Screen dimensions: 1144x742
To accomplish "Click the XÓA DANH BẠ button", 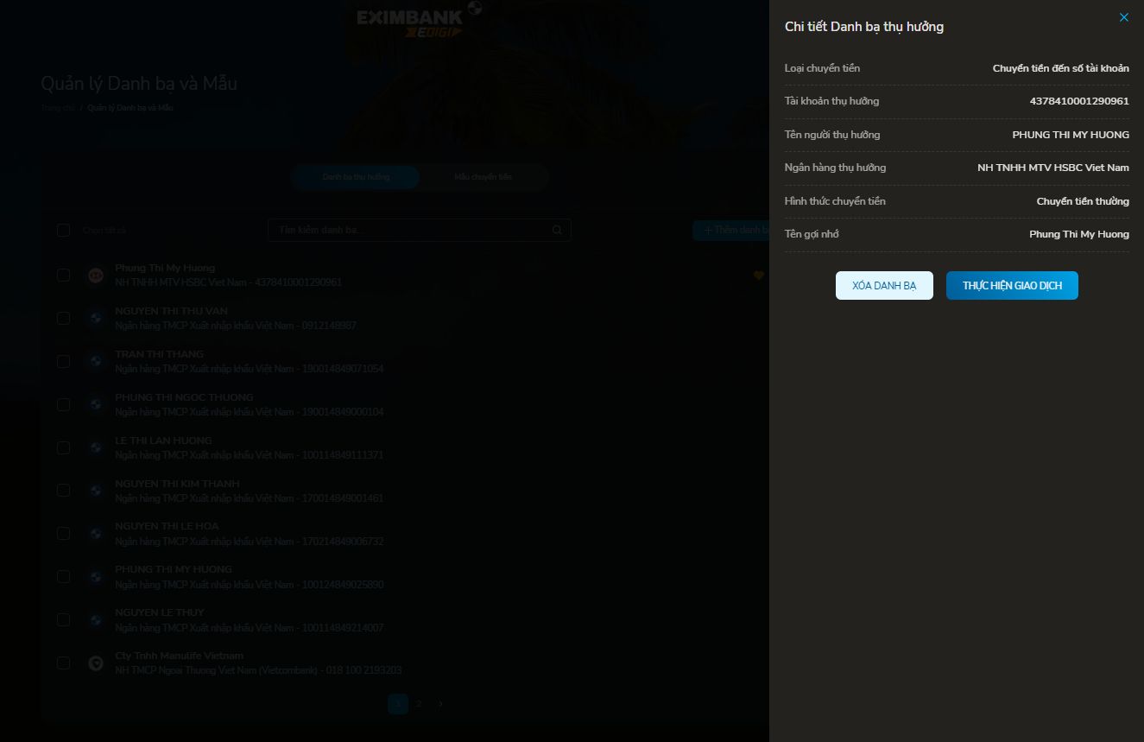I will (x=884, y=286).
